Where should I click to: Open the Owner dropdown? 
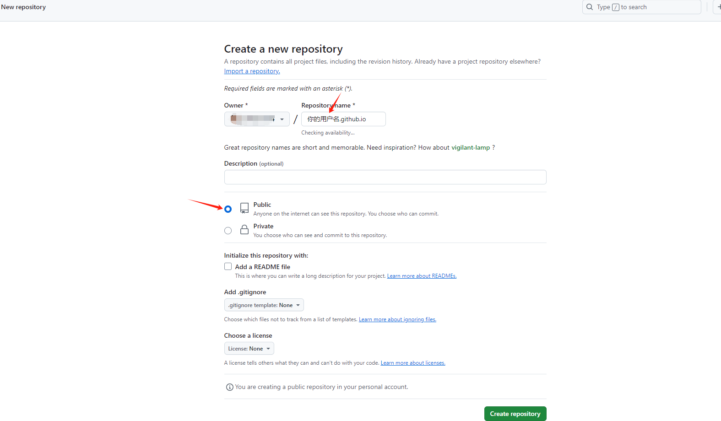coord(257,119)
